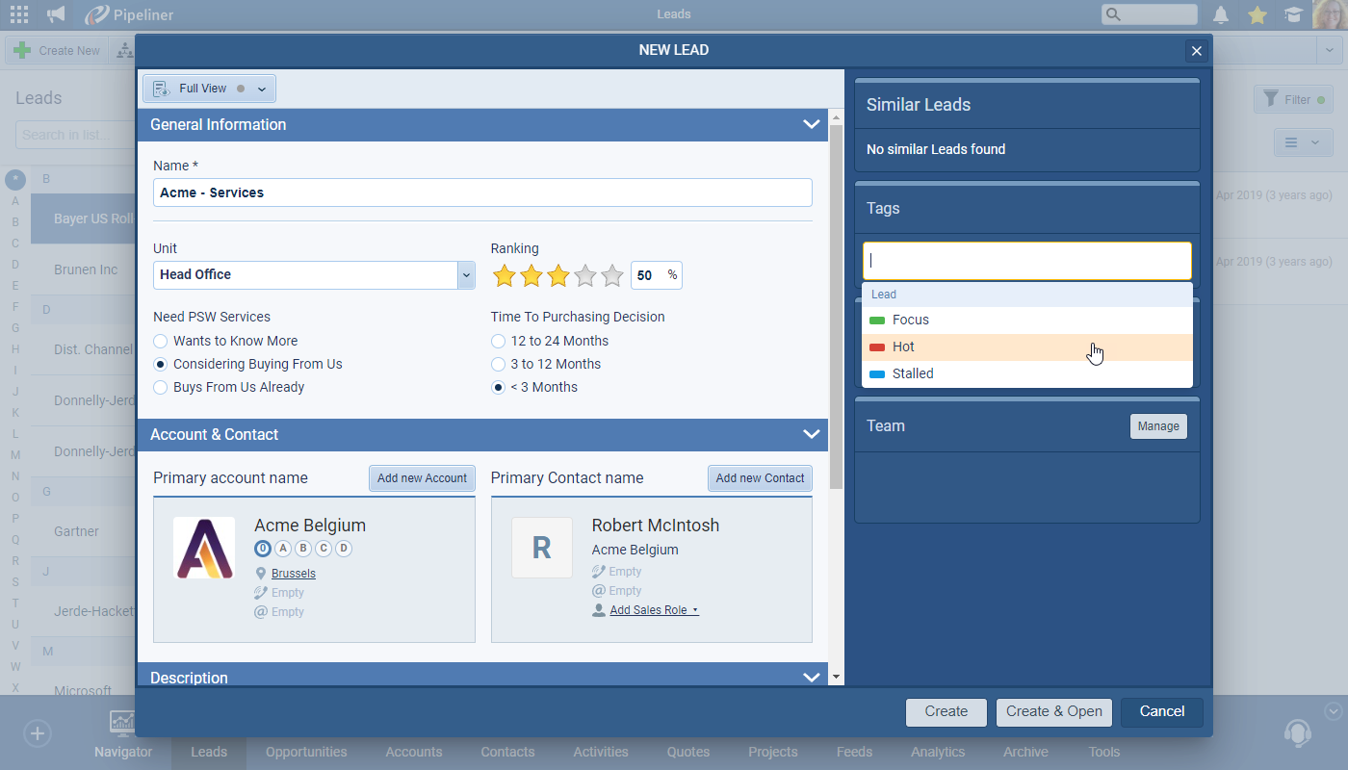Collapse the General Information section
Screen dimensions: 1348x770
point(811,124)
